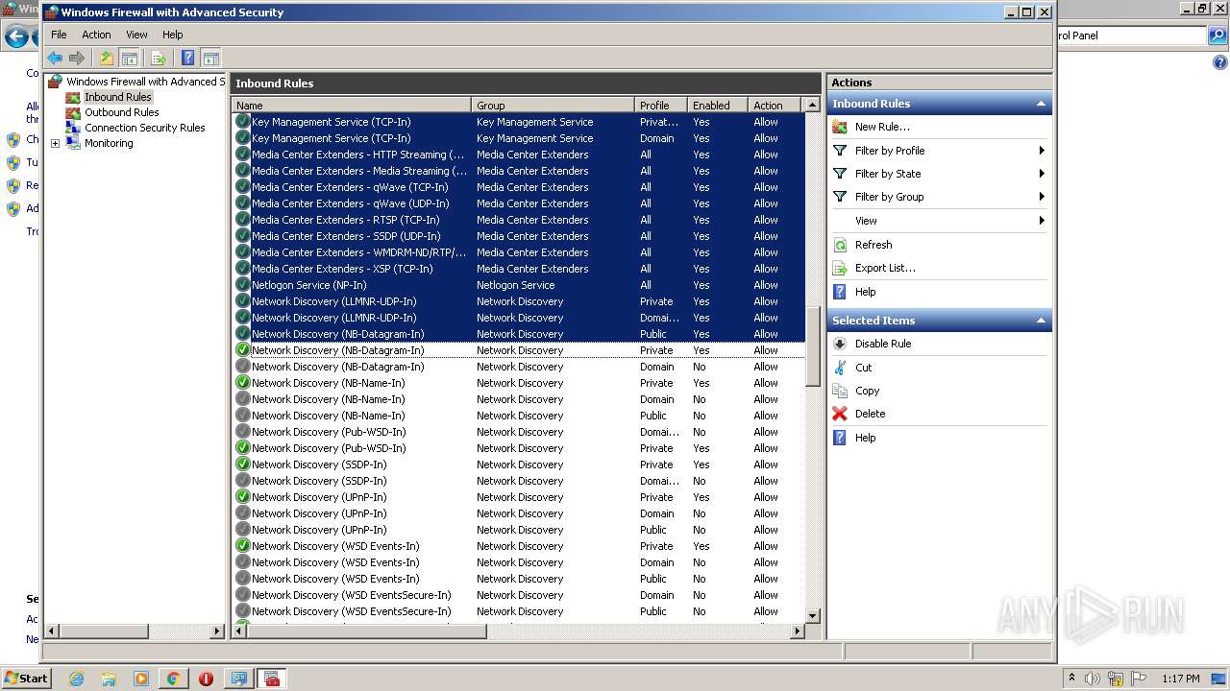The height and width of the screenshot is (691, 1230).
Task: Open the File menu
Action: [x=59, y=35]
